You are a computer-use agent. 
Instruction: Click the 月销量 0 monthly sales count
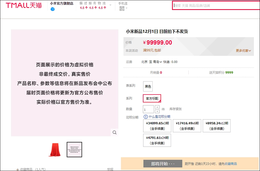click(x=156, y=73)
